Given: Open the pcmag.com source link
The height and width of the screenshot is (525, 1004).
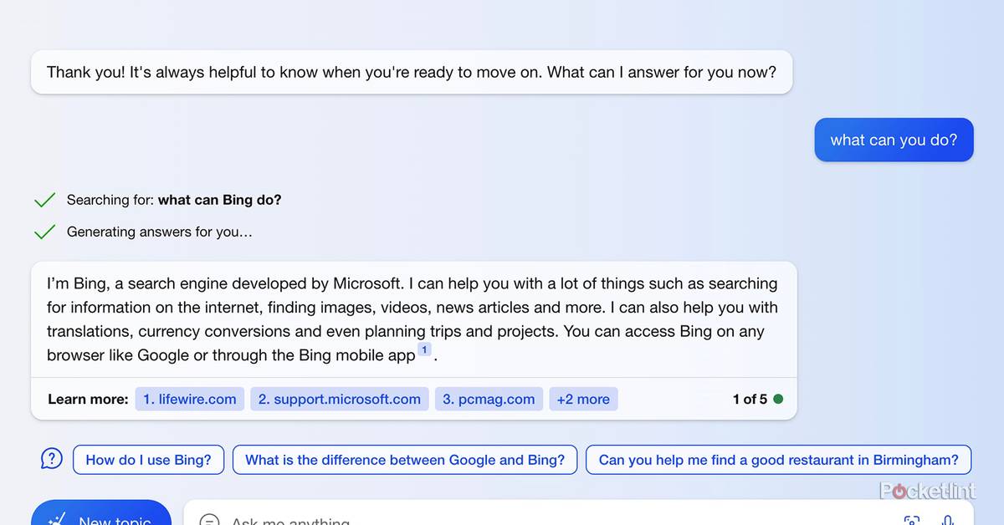Looking at the screenshot, I should (x=489, y=399).
